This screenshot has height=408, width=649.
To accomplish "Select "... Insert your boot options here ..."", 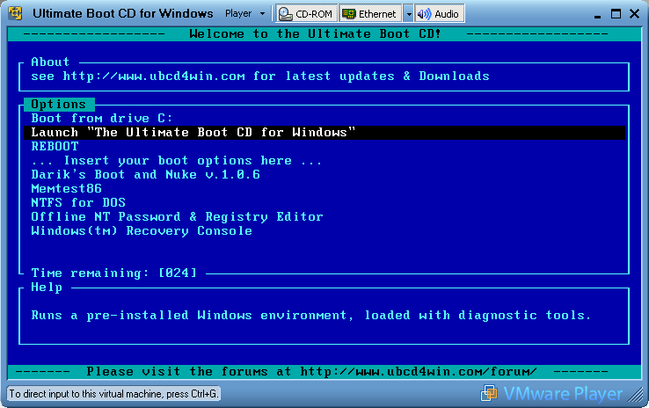I will (177, 161).
